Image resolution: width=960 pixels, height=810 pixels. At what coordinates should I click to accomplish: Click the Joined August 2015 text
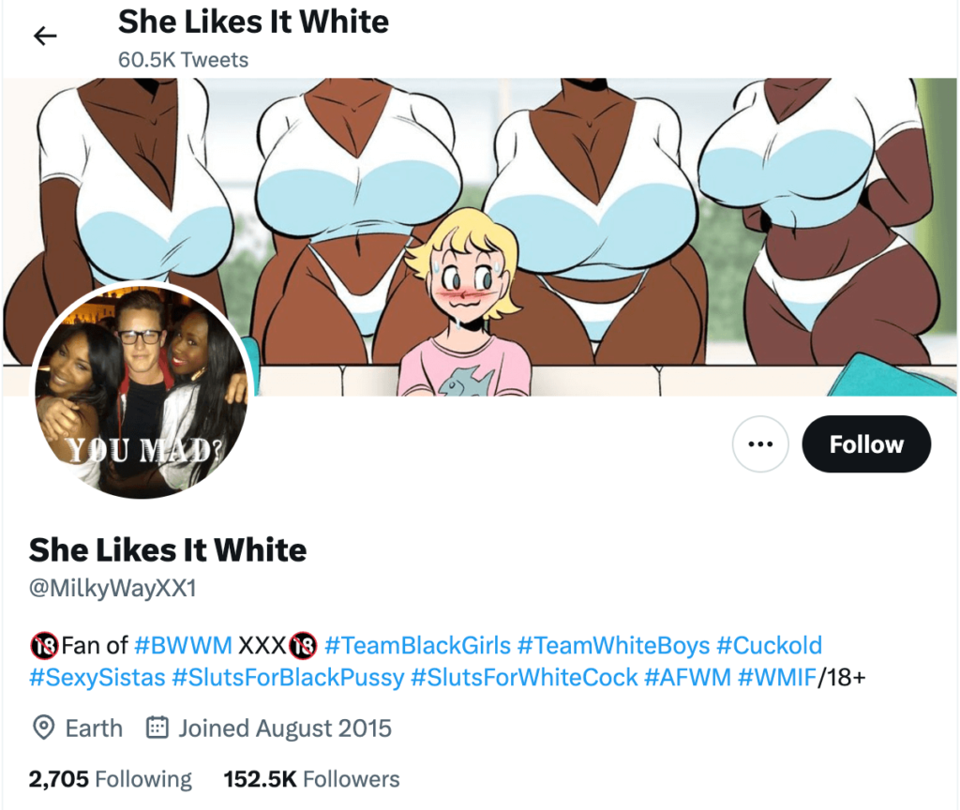pos(285,727)
